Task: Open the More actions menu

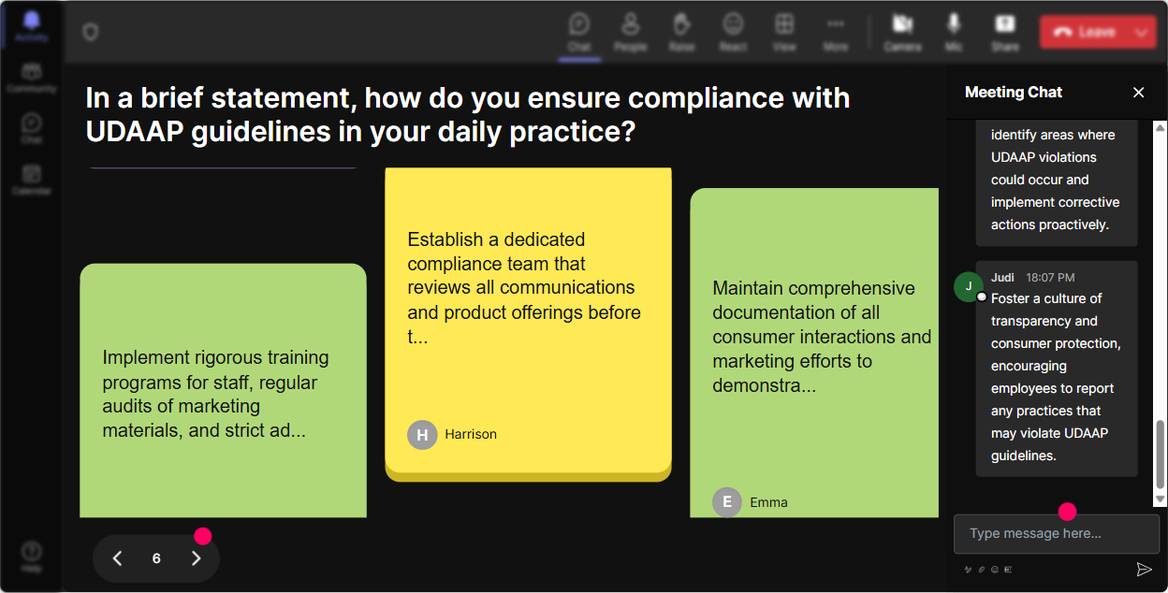Action: coord(836,33)
